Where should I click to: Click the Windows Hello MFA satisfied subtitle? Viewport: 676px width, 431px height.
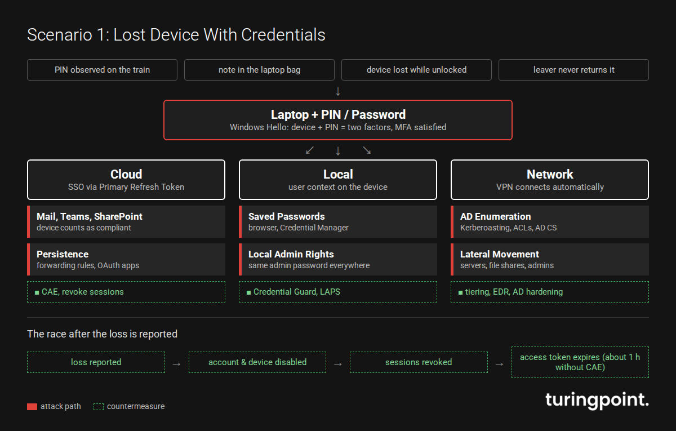(338, 127)
